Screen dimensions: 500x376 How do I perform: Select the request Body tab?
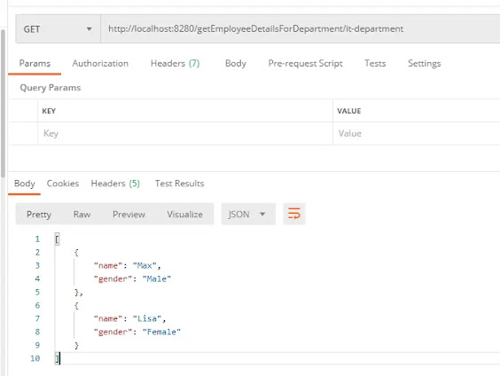pyautogui.click(x=236, y=63)
